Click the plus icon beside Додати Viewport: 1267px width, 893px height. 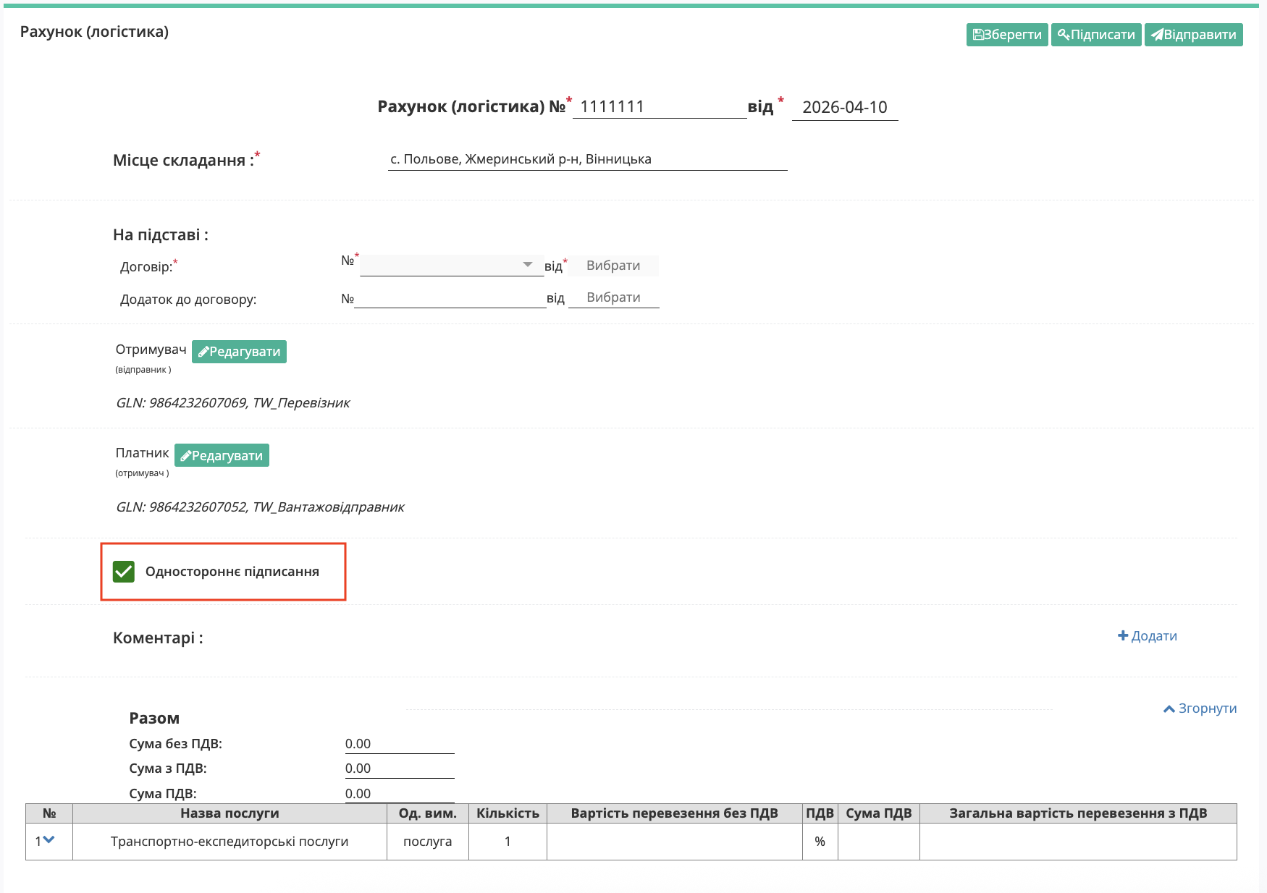tap(1123, 636)
